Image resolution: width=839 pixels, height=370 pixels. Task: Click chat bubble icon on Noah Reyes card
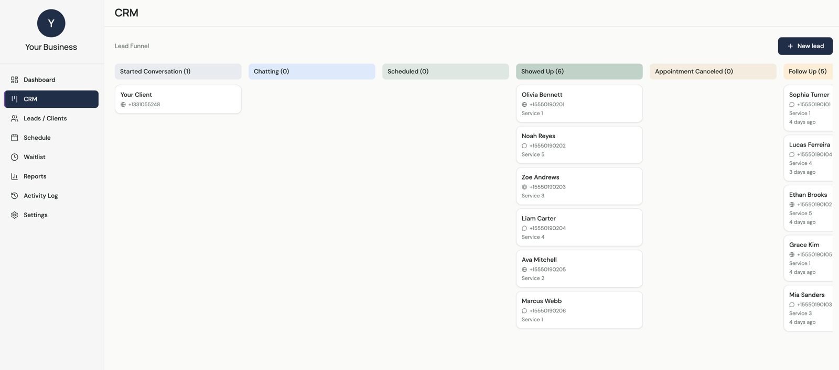[524, 146]
